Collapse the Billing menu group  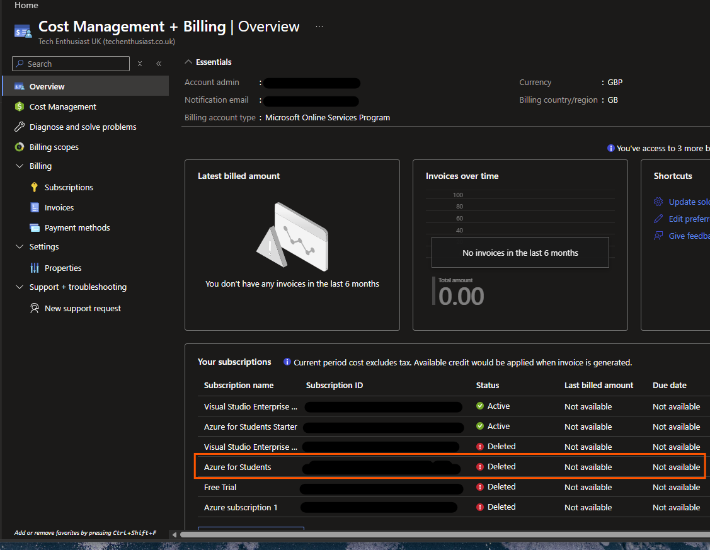(20, 166)
